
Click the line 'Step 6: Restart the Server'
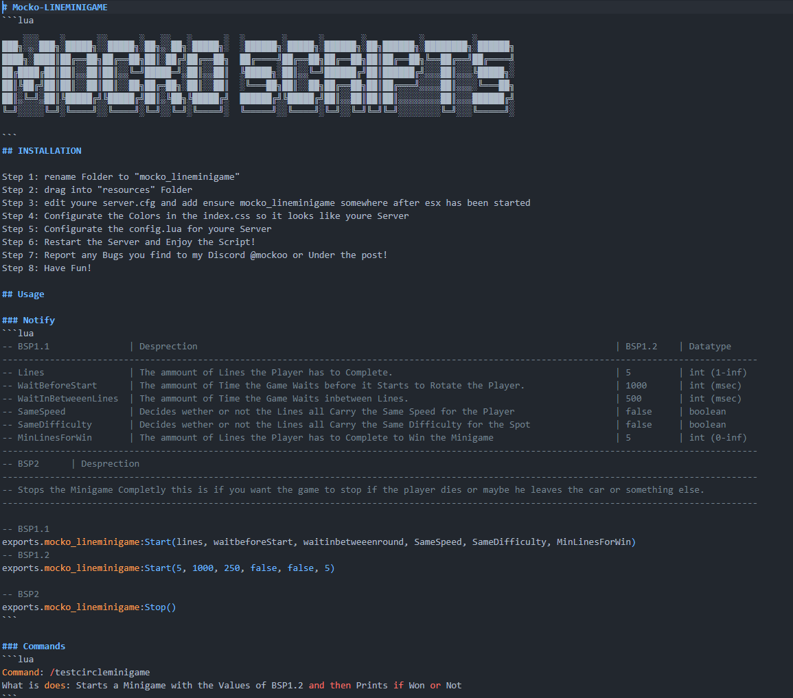(x=128, y=242)
